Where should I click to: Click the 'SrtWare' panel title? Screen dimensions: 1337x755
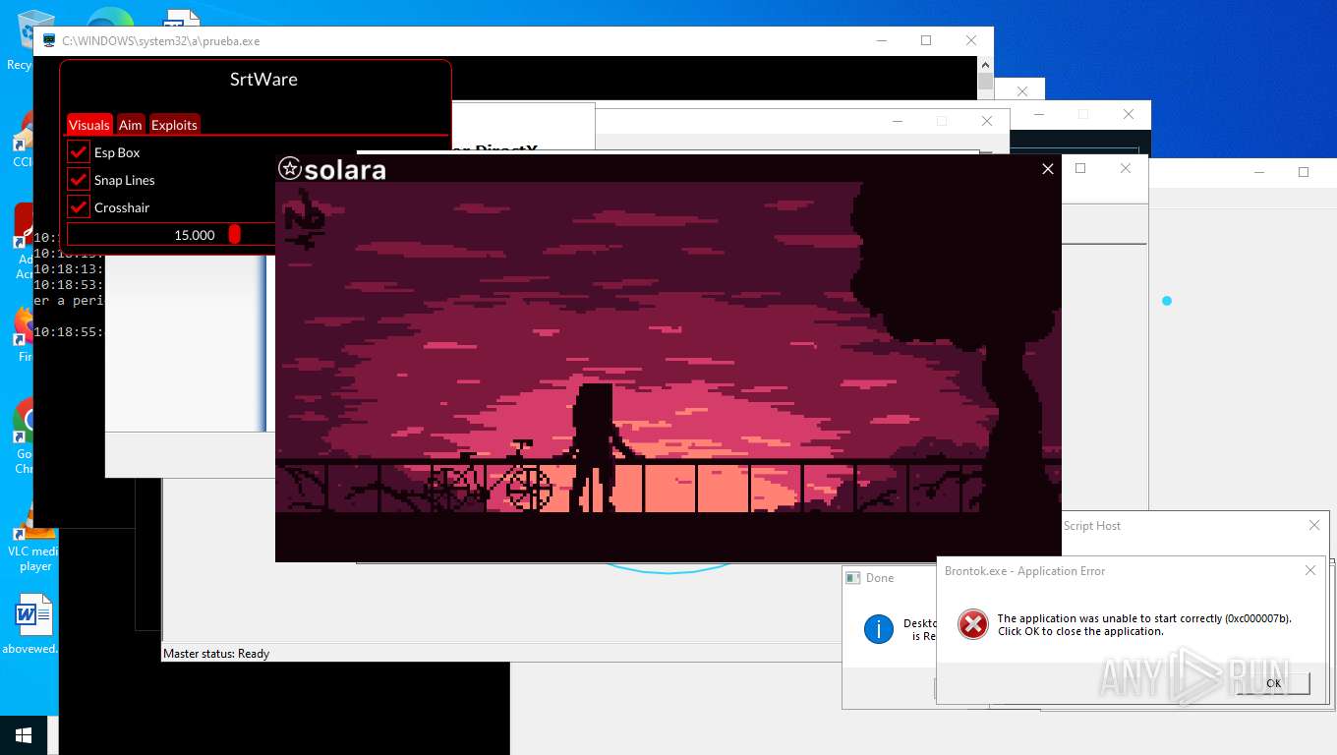tap(263, 80)
